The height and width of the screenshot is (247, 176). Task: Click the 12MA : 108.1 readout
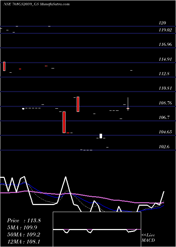[x=24, y=241]
